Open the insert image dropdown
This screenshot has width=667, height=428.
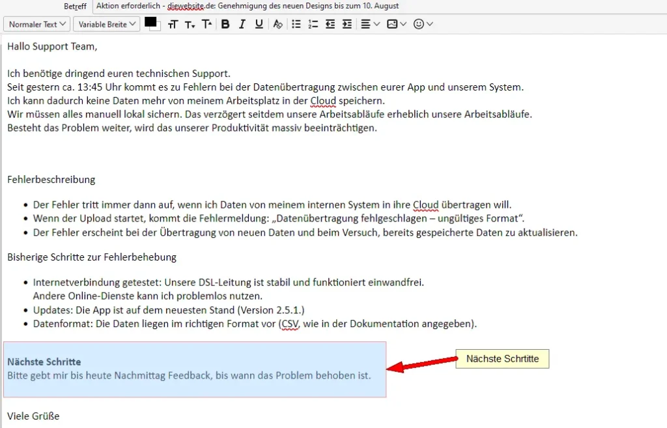click(395, 24)
